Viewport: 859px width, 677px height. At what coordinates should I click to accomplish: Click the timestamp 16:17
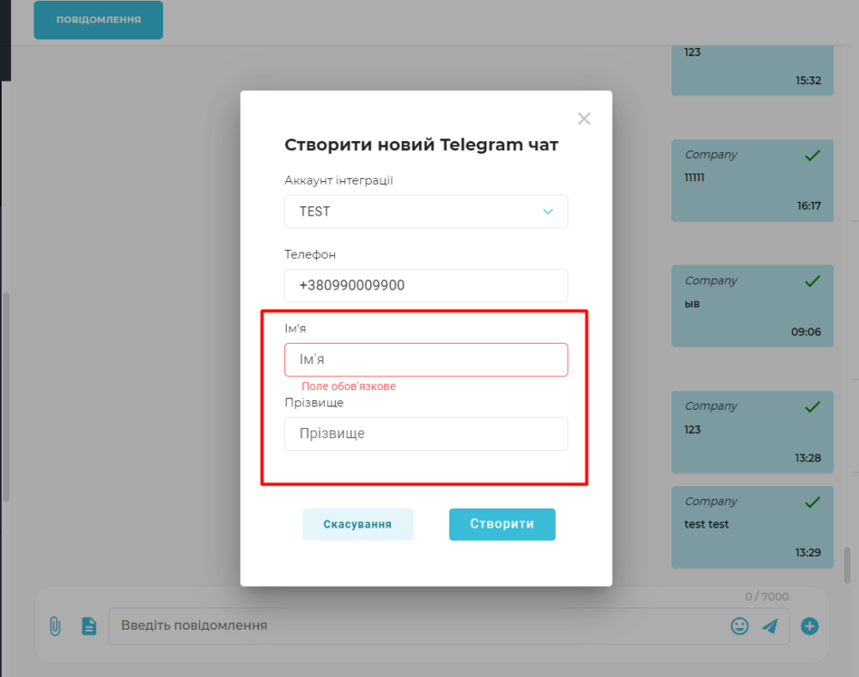(808, 206)
